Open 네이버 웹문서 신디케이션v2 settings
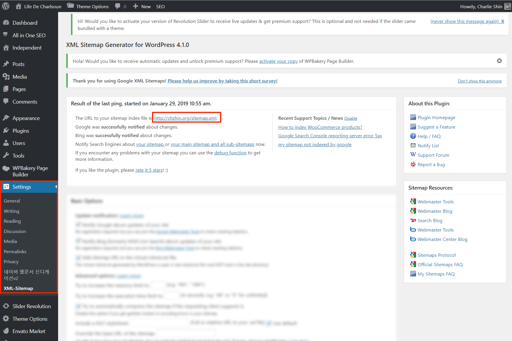 [26, 275]
